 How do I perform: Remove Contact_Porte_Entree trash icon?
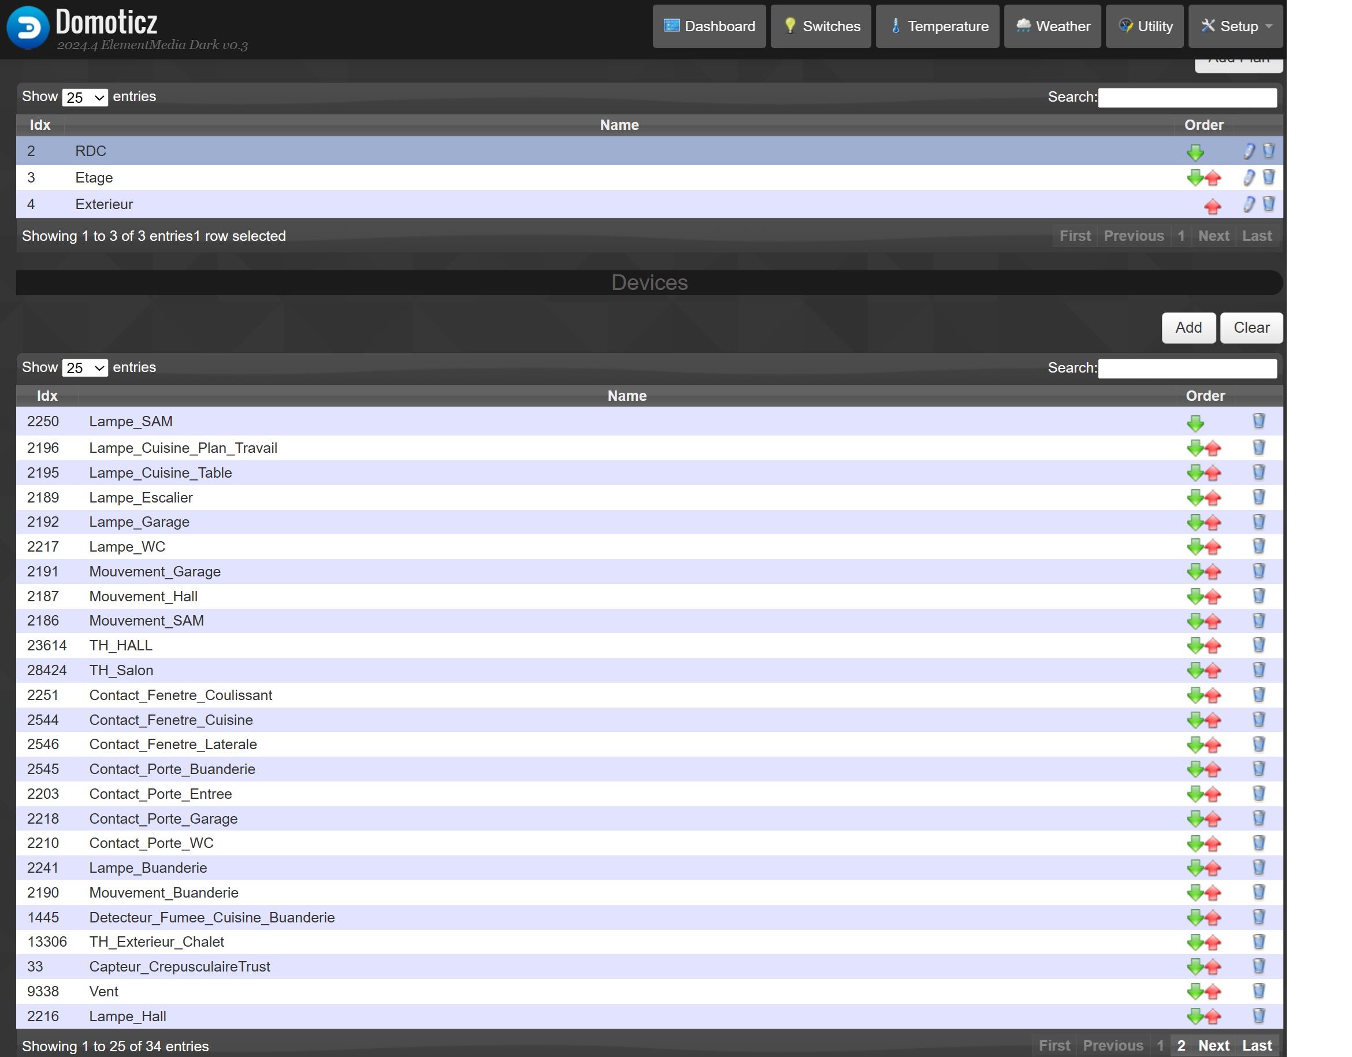pyautogui.click(x=1258, y=794)
